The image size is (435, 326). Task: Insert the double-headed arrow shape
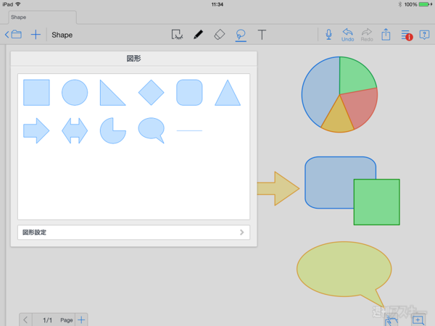[75, 130]
